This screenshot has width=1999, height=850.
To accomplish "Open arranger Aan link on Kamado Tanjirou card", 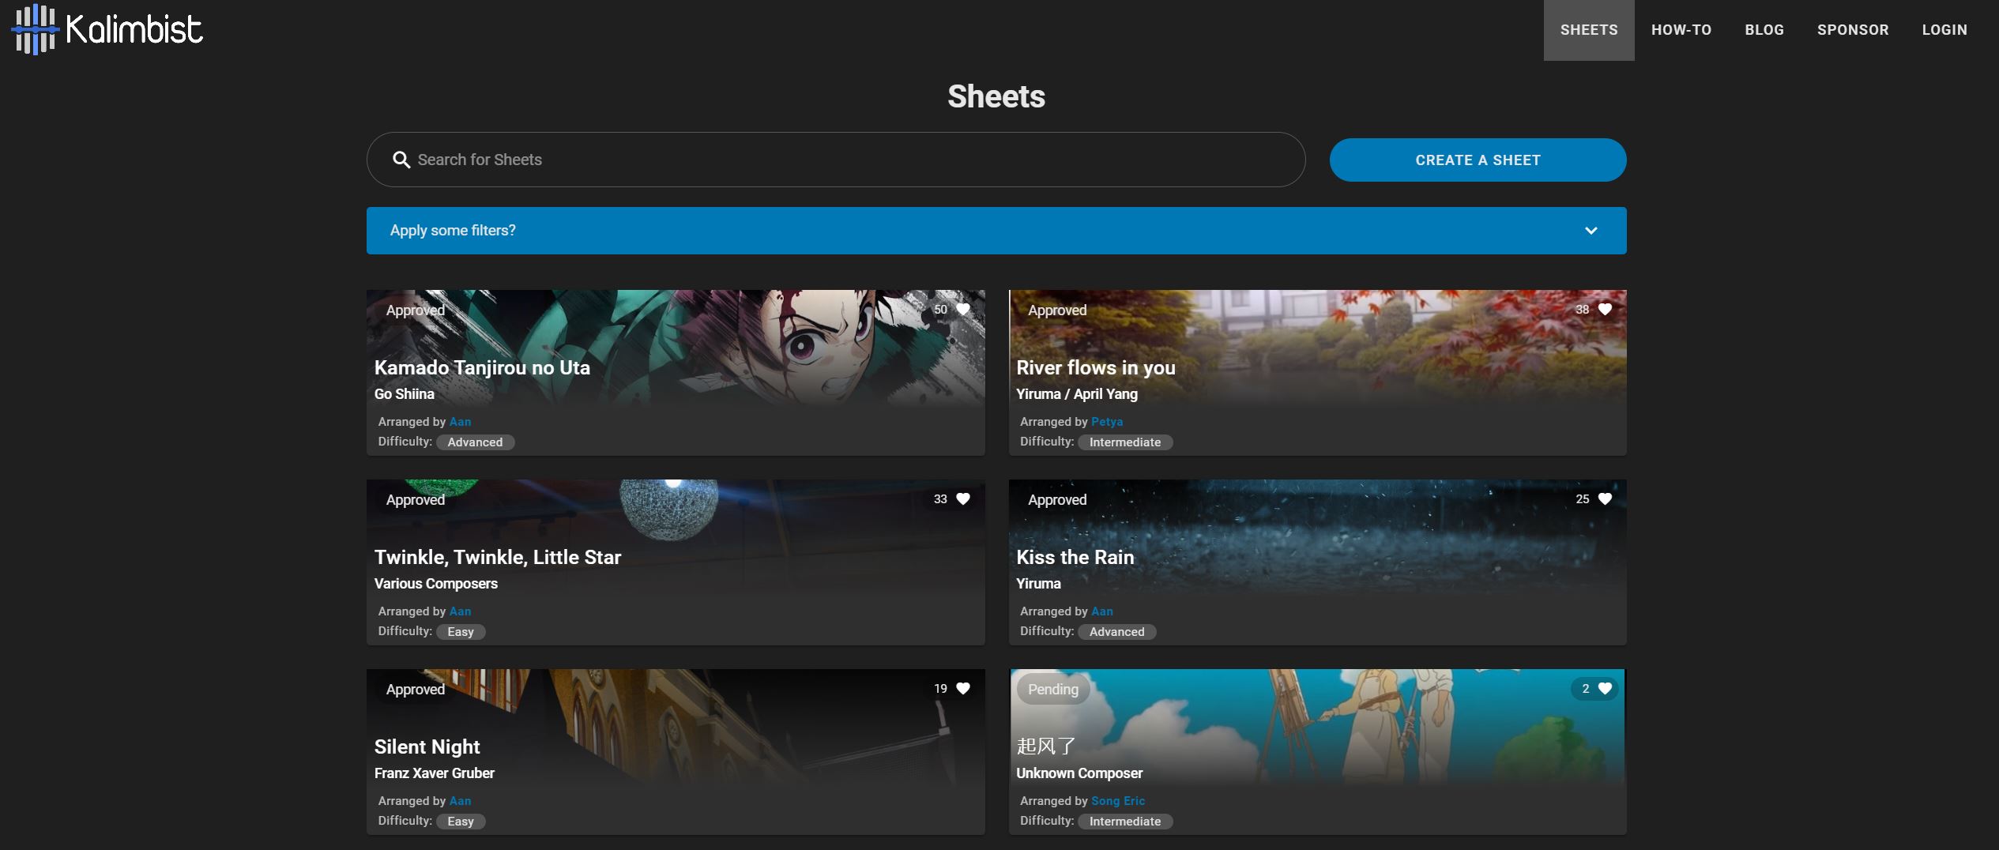I will point(460,422).
